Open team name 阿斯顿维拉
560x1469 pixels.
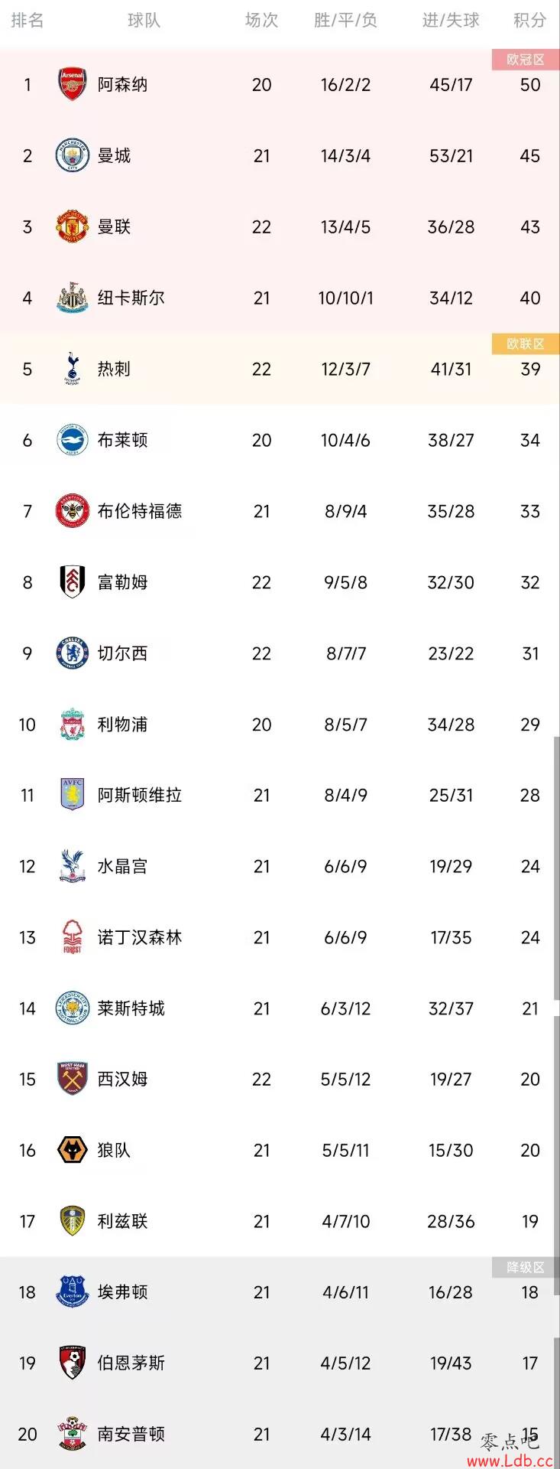click(140, 795)
